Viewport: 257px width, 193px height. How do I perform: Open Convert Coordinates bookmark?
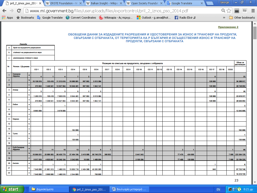tap(81, 18)
